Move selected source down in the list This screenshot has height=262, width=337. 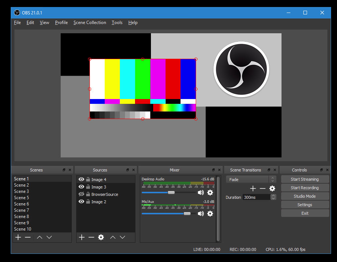[122, 237]
